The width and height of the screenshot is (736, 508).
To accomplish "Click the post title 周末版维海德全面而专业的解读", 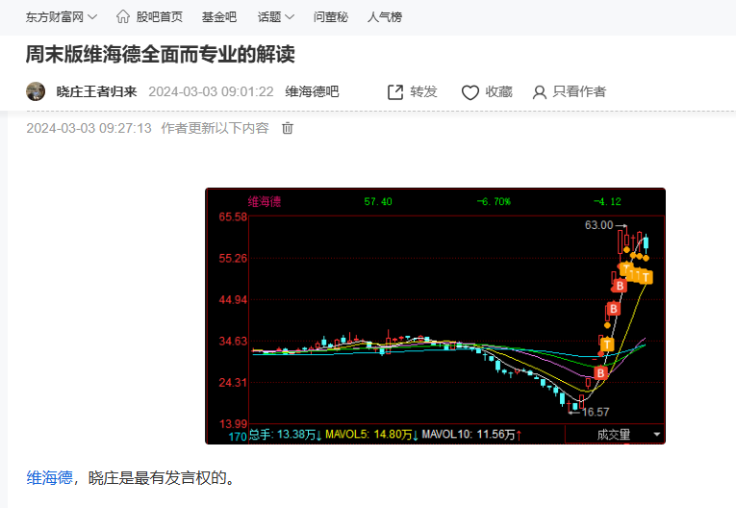I will (x=160, y=54).
